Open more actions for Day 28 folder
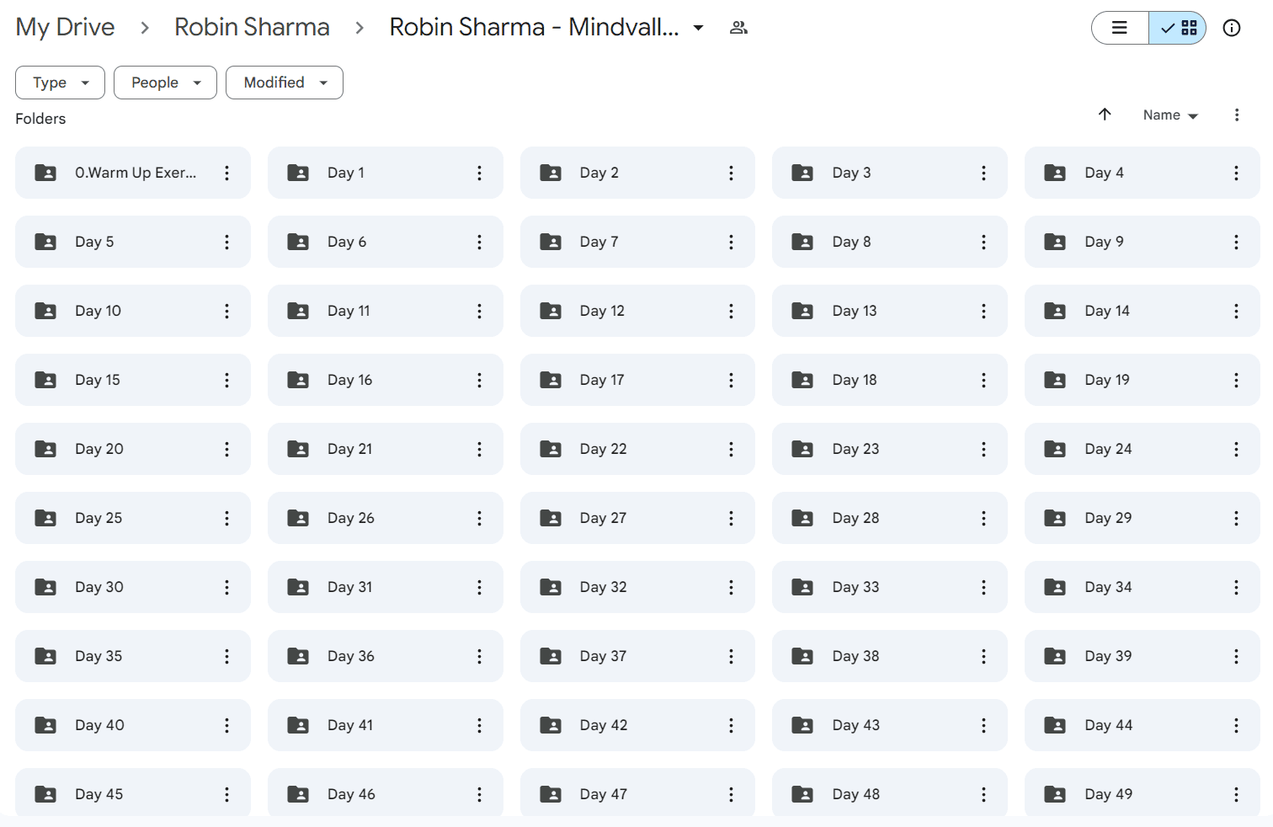The height and width of the screenshot is (827, 1273). (983, 518)
